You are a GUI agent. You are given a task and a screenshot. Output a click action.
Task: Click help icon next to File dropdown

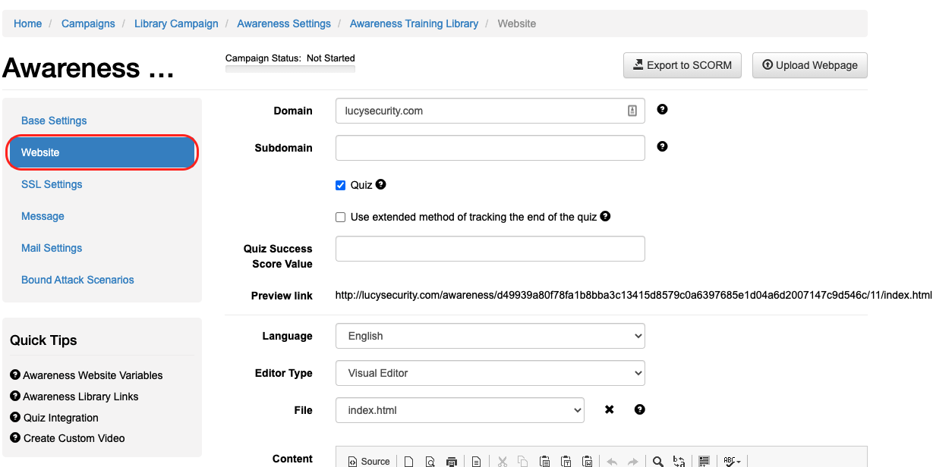click(x=639, y=409)
